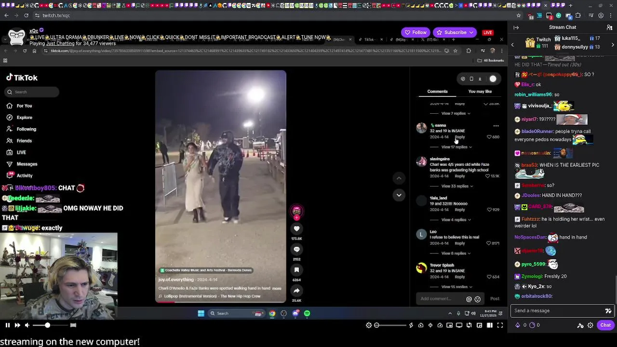Screen dimensions: 617x347
Task: Click the TikTok logo
Action: pyautogui.click(x=22, y=78)
